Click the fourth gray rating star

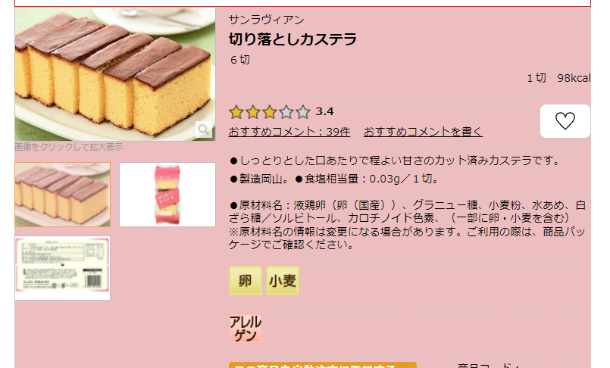[x=286, y=112]
